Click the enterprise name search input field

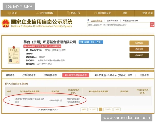point(118,25)
